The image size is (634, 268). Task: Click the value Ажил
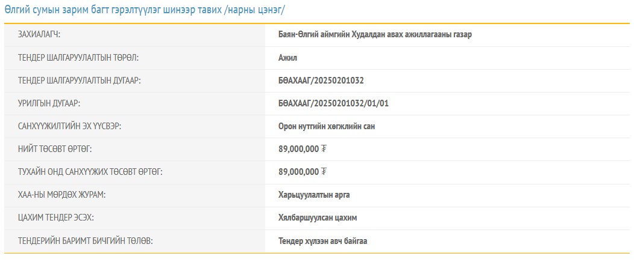pos(287,58)
